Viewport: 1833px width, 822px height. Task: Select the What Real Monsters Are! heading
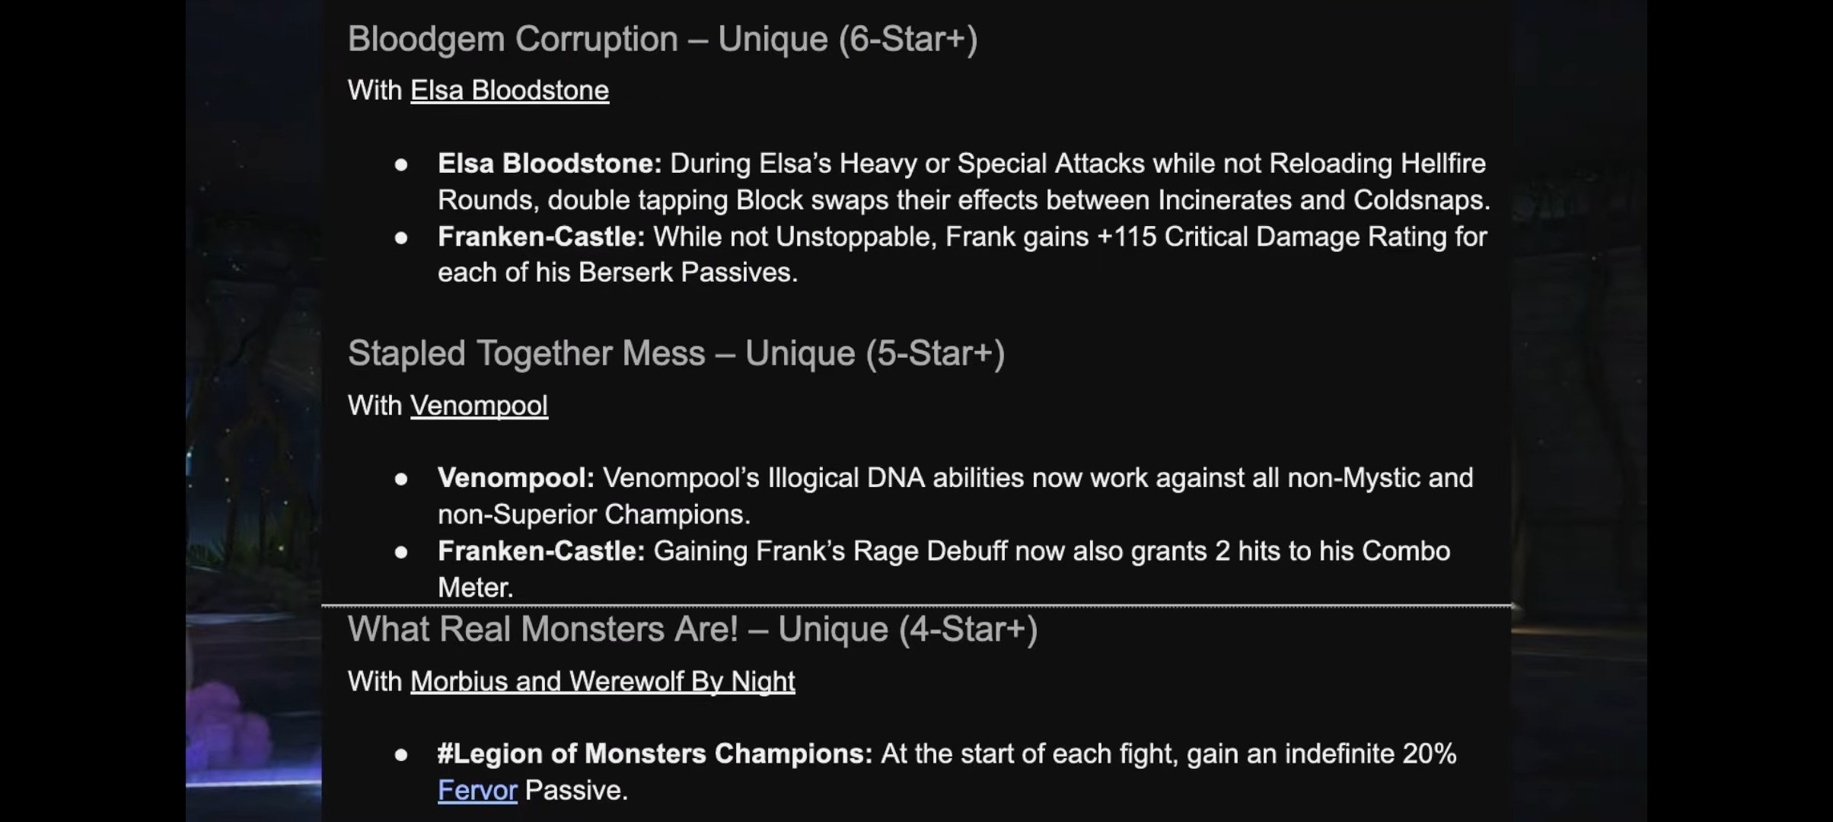(x=693, y=629)
